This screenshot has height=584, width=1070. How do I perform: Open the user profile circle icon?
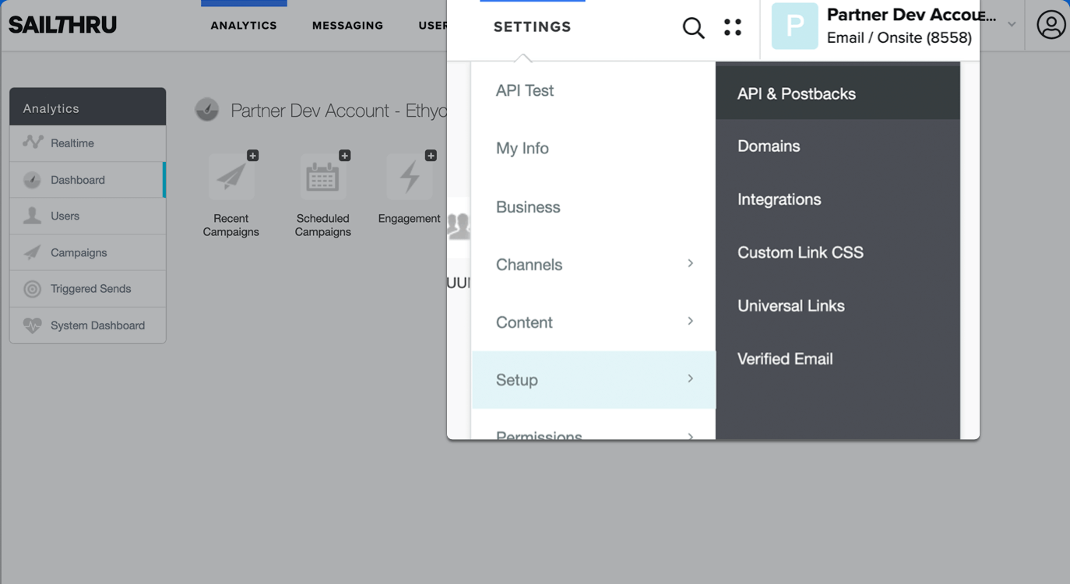(1051, 25)
